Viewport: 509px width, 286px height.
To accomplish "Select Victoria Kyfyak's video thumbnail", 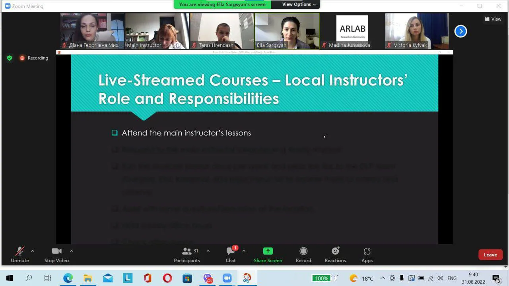I will (x=417, y=31).
